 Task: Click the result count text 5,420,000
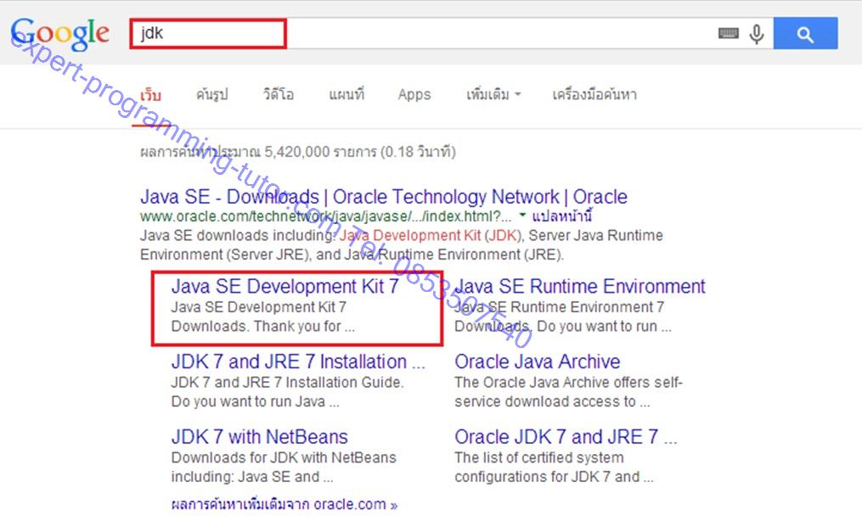pos(297,152)
